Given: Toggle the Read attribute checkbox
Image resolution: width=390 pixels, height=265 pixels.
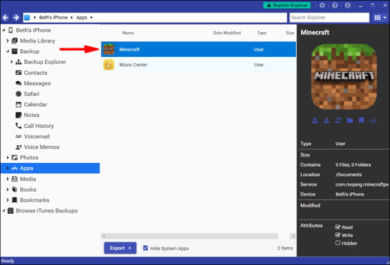Looking at the screenshot, I should coord(337,227).
